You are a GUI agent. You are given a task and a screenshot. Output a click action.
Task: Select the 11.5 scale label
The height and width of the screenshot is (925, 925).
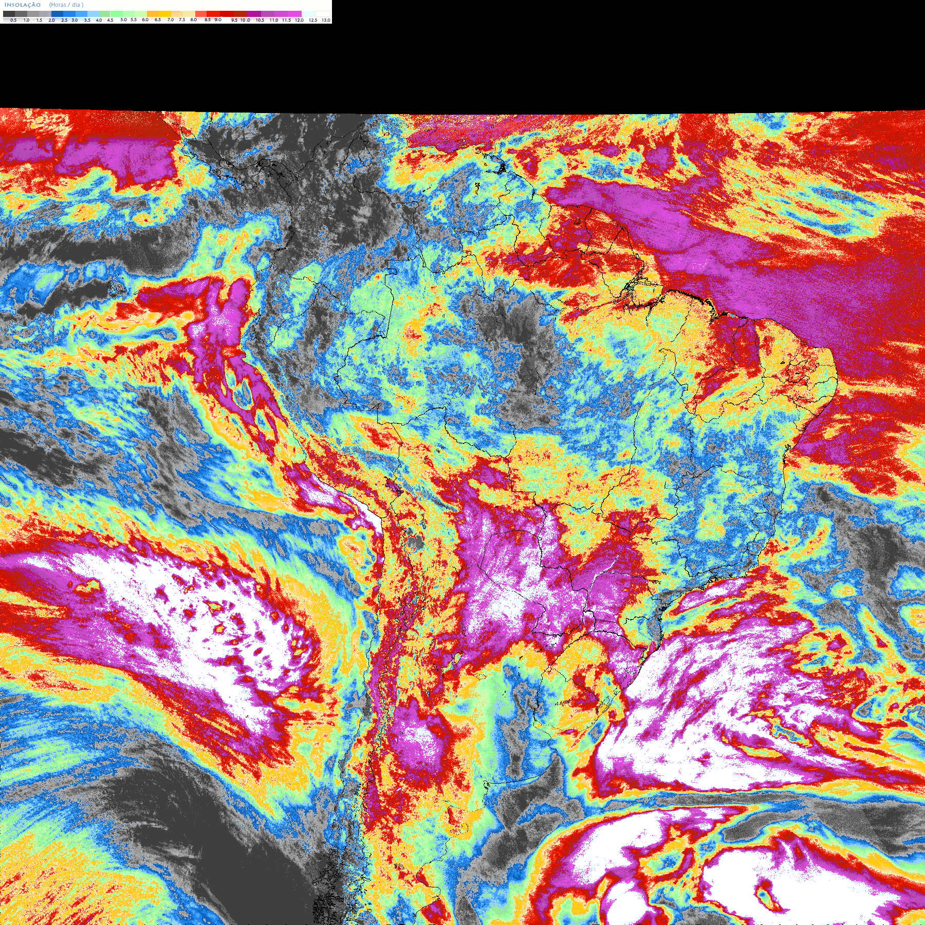click(286, 20)
